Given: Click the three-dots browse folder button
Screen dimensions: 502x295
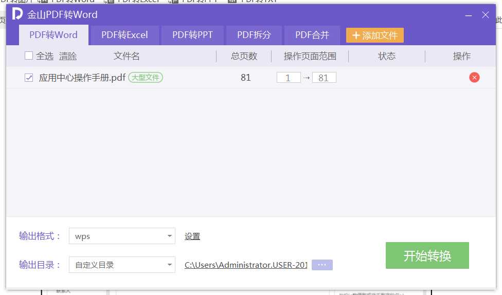Looking at the screenshot, I should (322, 265).
